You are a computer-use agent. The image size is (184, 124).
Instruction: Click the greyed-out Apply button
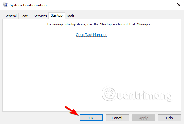143,118
